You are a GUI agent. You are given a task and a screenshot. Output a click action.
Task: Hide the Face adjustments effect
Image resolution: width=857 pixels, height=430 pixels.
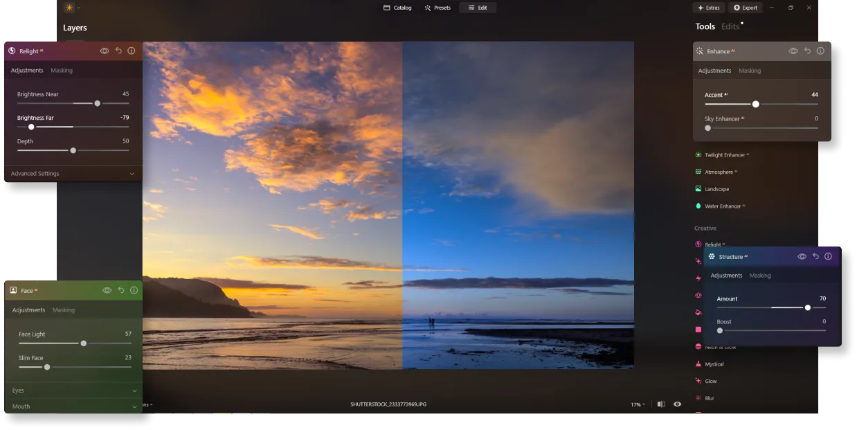tap(107, 290)
